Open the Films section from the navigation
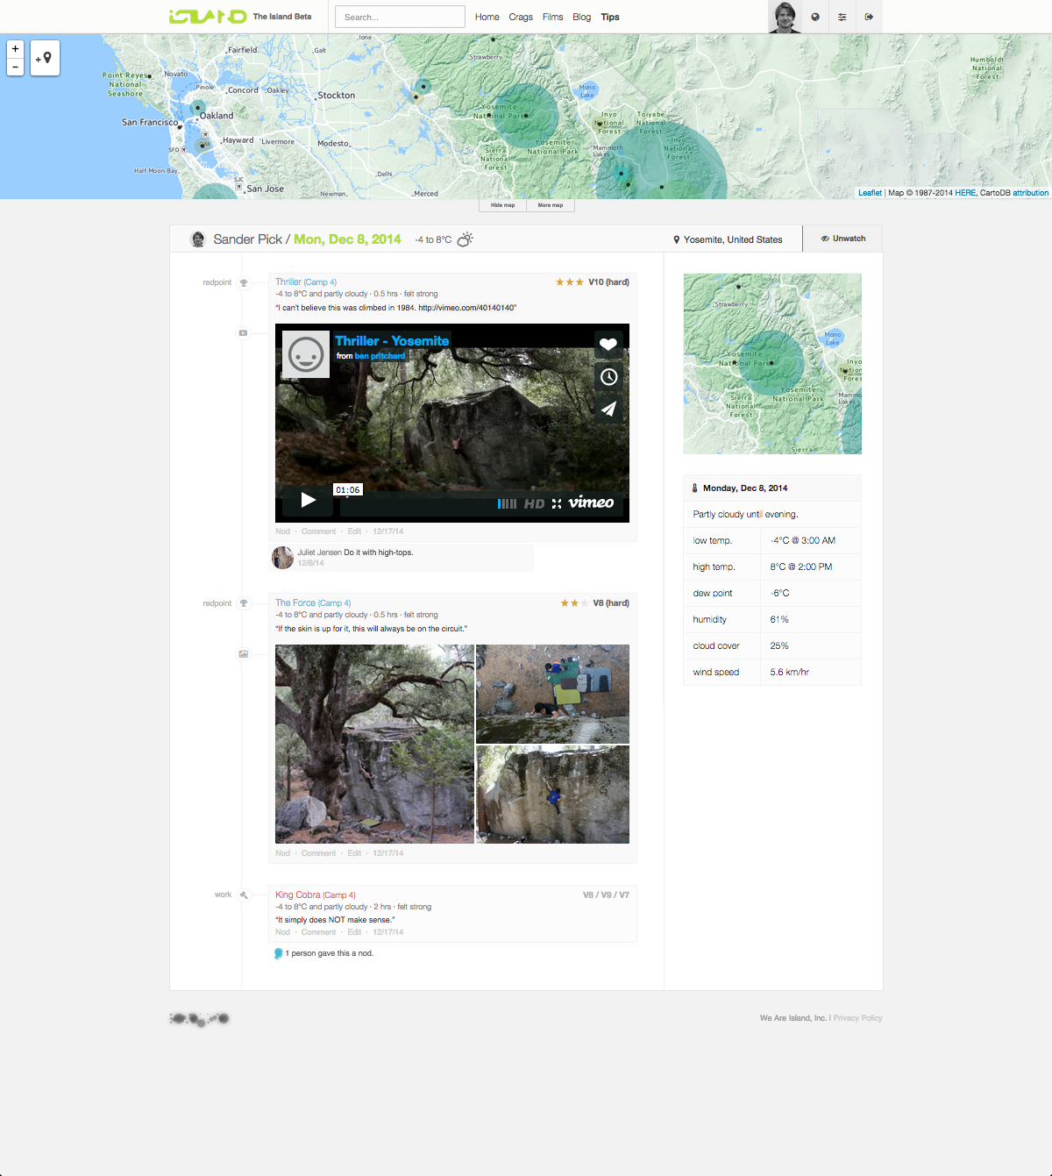This screenshot has width=1052, height=1176. [x=552, y=17]
